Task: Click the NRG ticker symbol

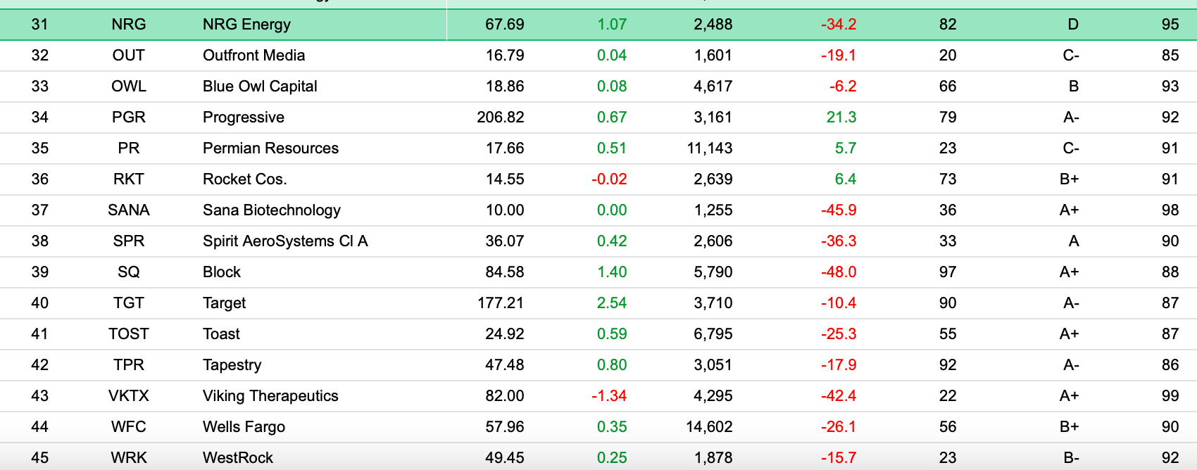Action: click(x=129, y=25)
